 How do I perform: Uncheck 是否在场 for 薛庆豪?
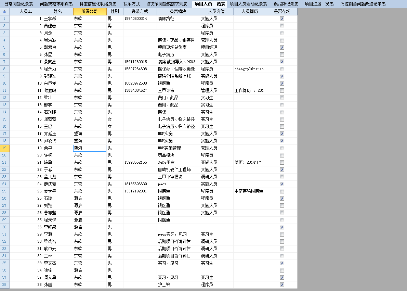(x=282, y=184)
